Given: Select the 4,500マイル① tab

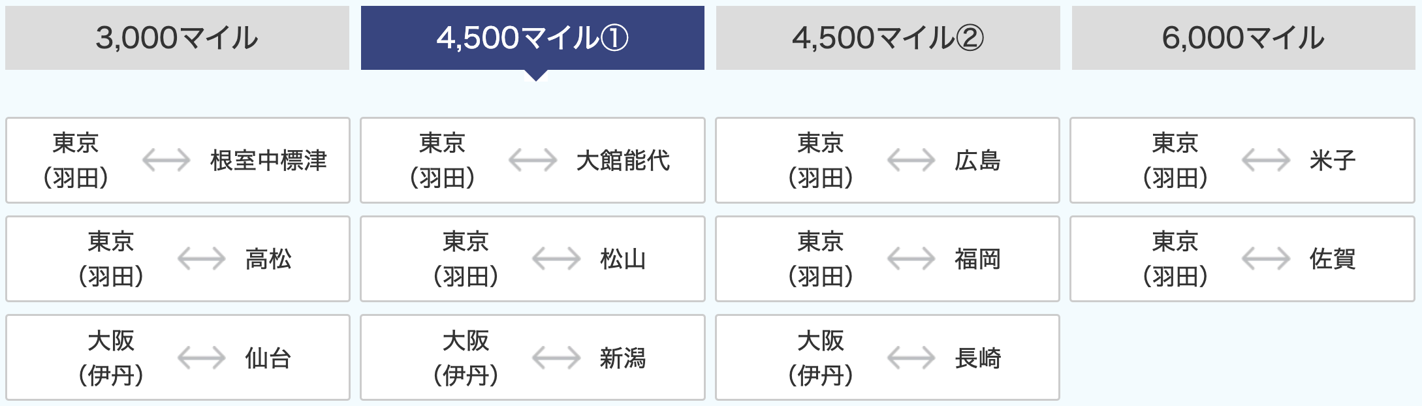Looking at the screenshot, I should point(533,38).
